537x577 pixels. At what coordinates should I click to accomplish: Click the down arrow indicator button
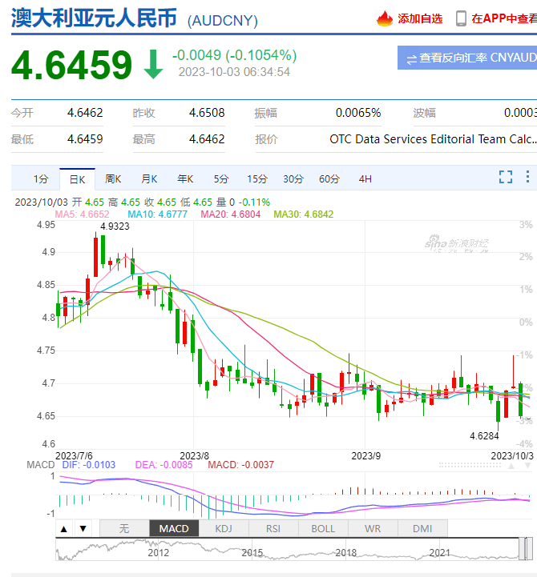click(x=82, y=528)
